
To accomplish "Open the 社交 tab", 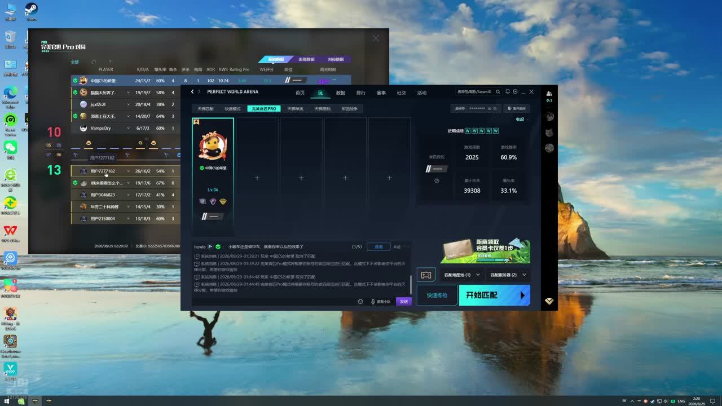I will point(402,92).
